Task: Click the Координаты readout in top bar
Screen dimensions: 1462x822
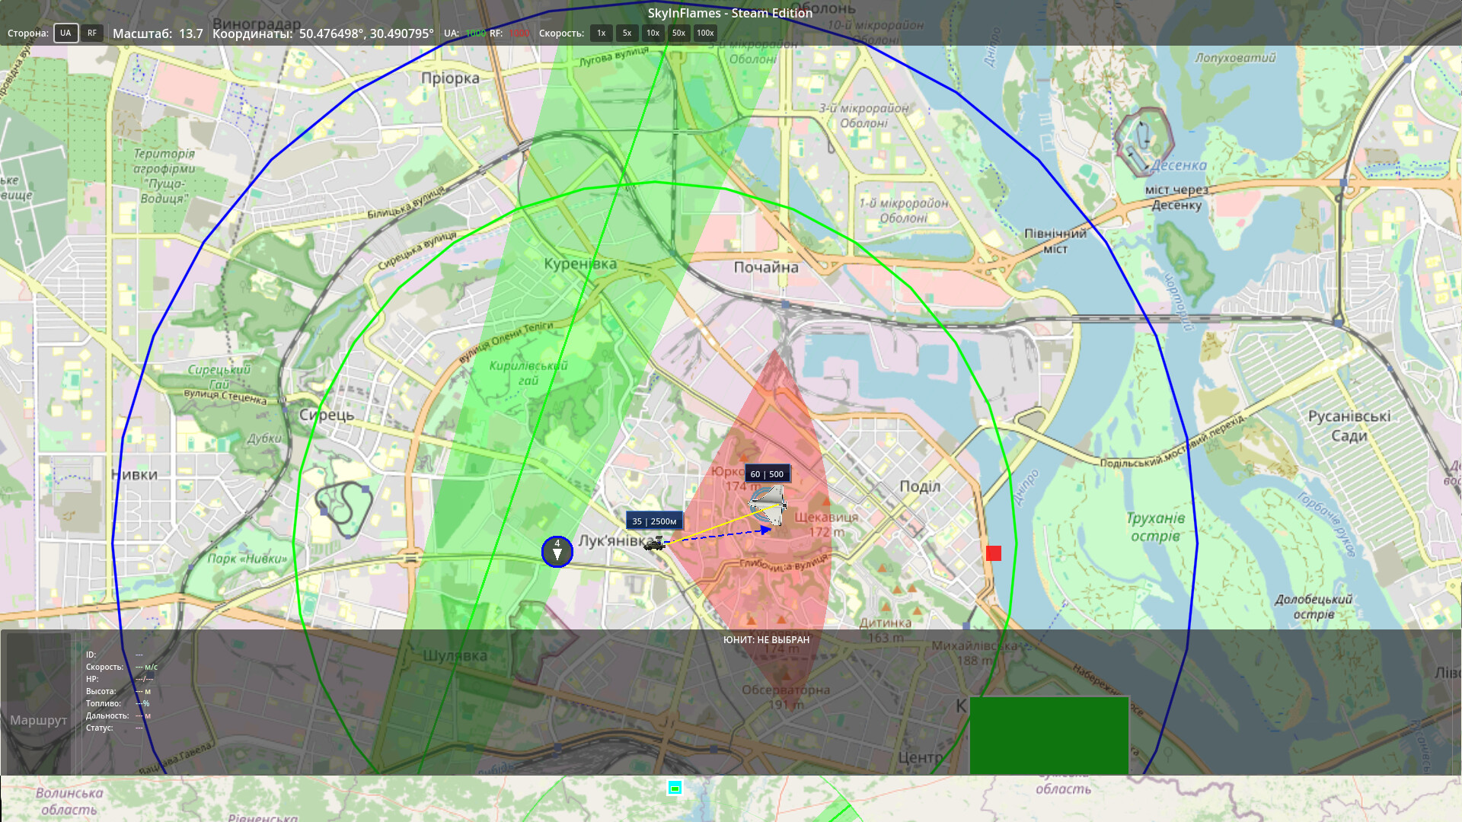Action: pyautogui.click(x=323, y=33)
